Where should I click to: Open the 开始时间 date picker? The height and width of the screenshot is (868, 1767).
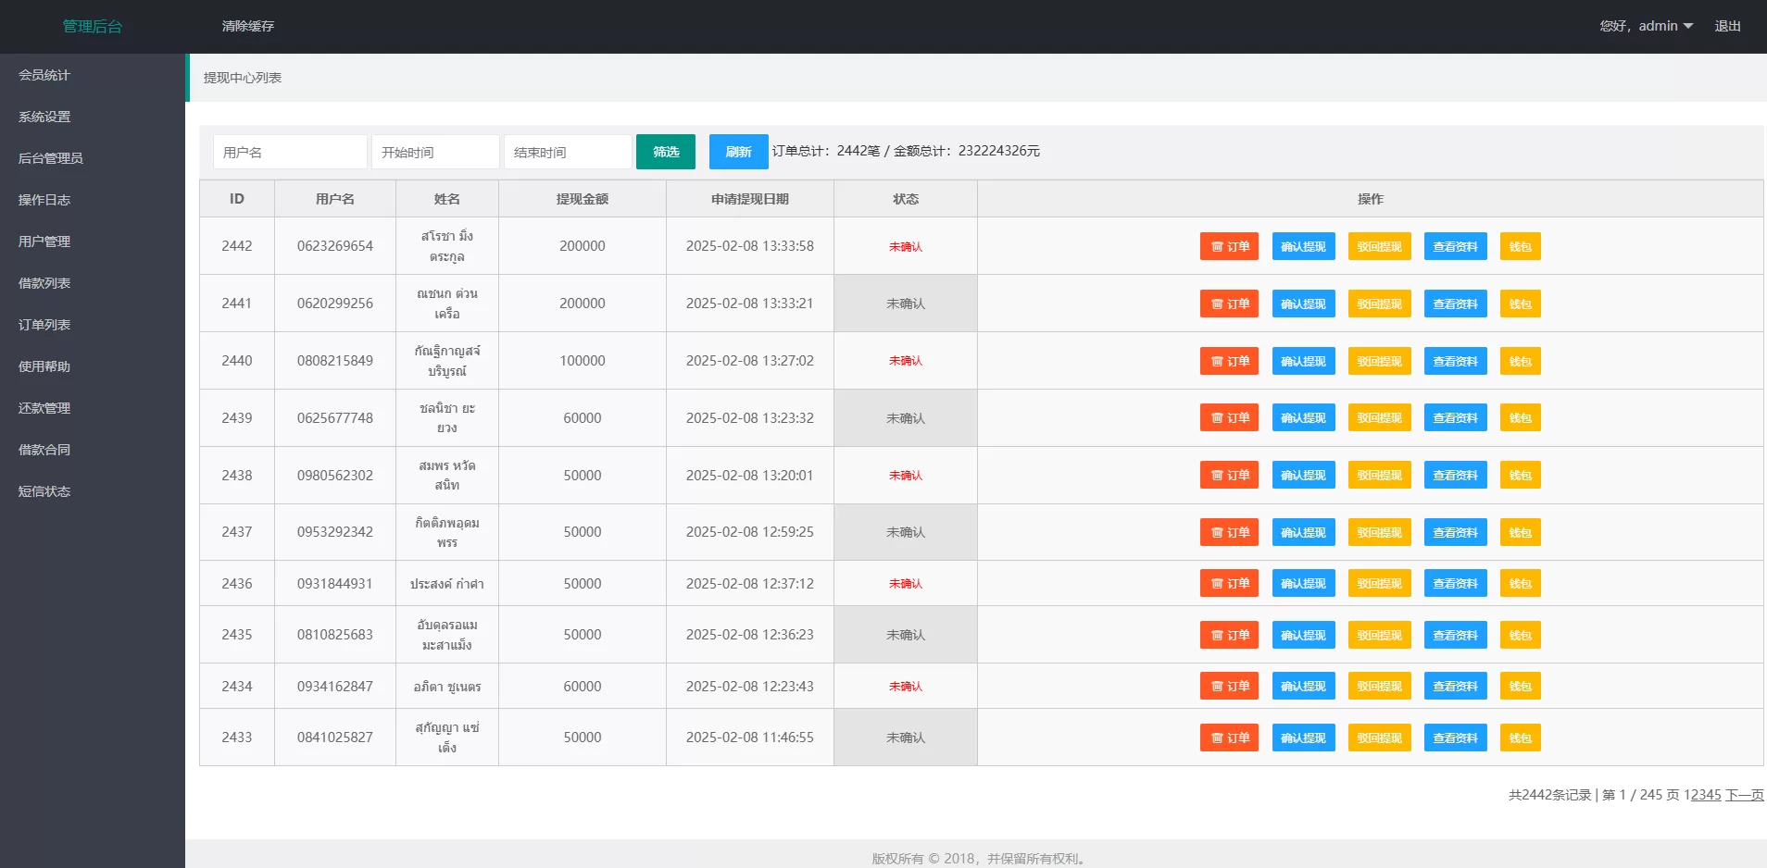tap(435, 152)
